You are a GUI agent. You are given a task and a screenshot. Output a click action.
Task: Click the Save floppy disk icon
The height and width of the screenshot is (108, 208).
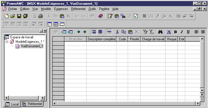19,16
